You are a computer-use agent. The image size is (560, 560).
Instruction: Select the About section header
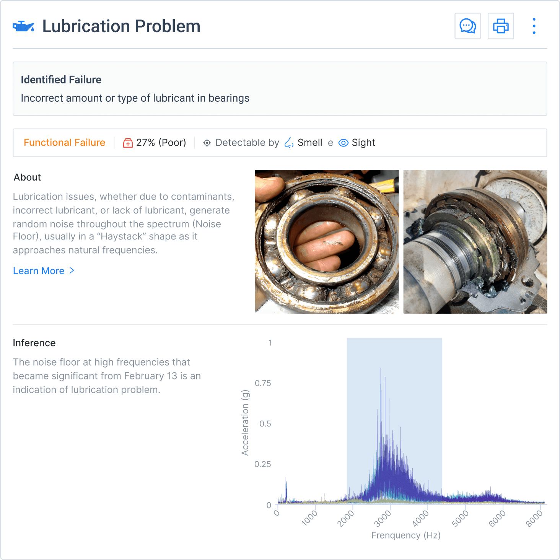tap(27, 177)
